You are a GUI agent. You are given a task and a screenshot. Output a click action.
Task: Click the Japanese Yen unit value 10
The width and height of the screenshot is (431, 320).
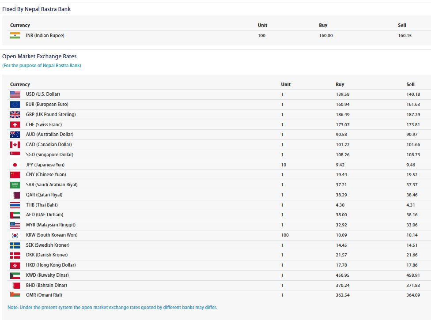pos(284,165)
